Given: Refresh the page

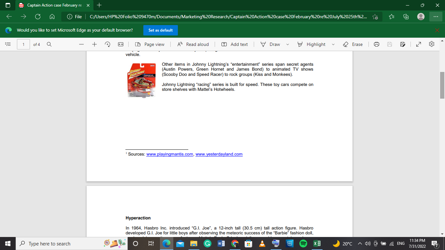Looking at the screenshot, I should click(38, 17).
